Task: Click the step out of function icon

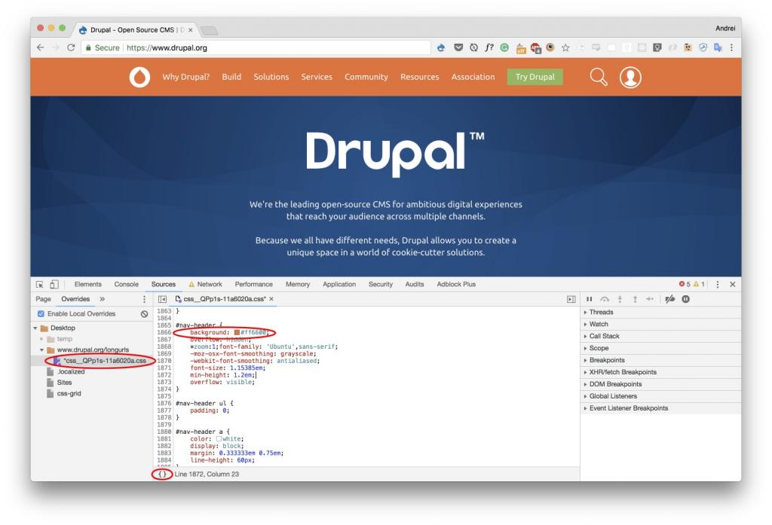Action: (x=635, y=299)
